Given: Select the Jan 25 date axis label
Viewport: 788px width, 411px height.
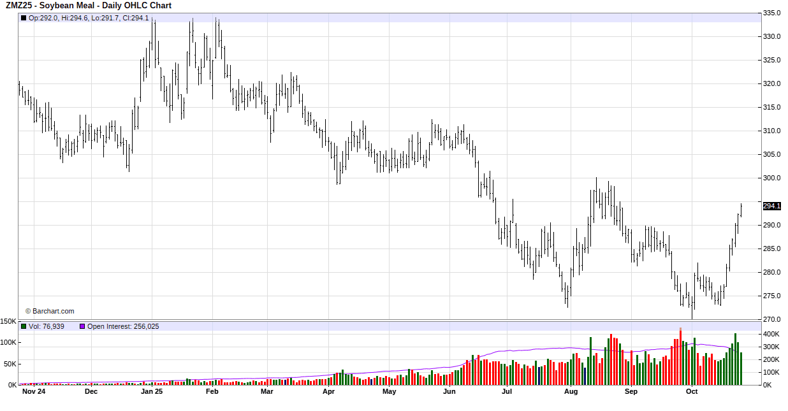Looking at the screenshot, I should tap(152, 392).
